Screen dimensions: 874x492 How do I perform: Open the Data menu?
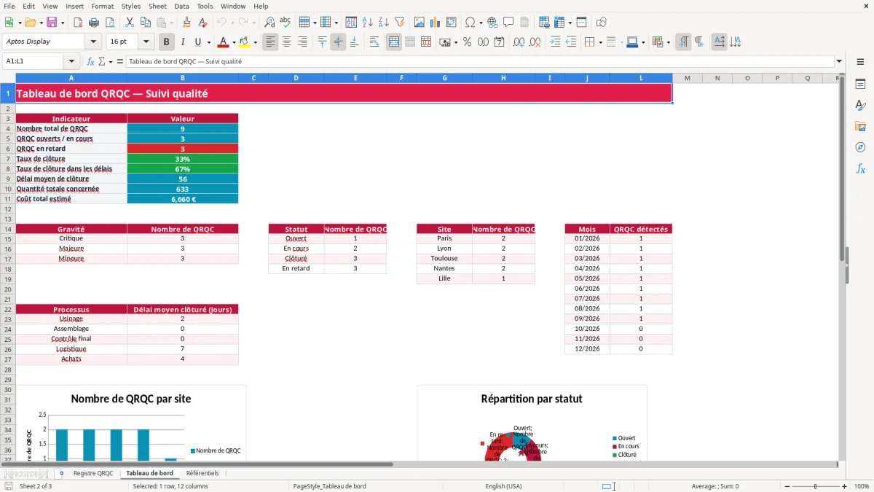pyautogui.click(x=181, y=6)
